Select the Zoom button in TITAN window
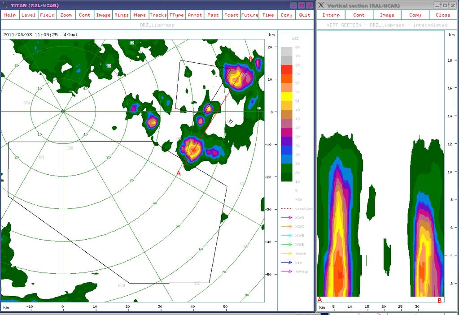 click(x=66, y=15)
